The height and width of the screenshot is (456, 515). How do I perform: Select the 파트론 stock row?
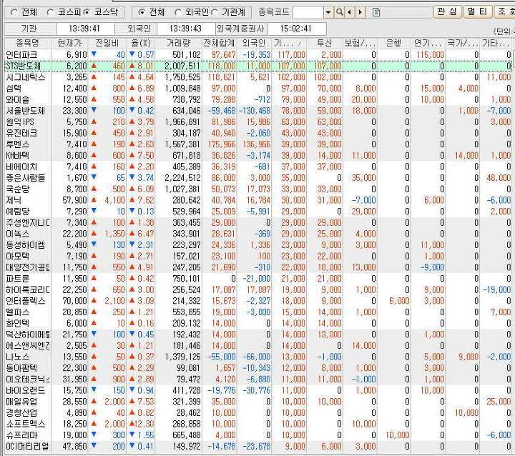(257, 279)
